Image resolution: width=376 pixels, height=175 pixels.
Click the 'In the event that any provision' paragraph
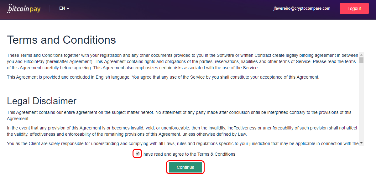[182, 131]
